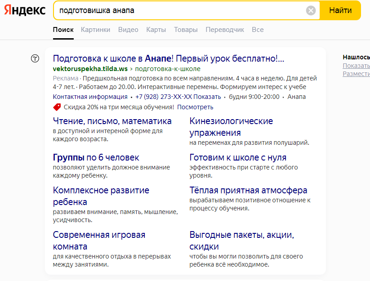Click the 'Нашлось' heading in the sidebar

tap(357, 57)
